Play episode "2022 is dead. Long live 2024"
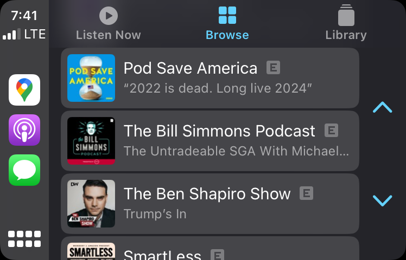 tap(218, 88)
